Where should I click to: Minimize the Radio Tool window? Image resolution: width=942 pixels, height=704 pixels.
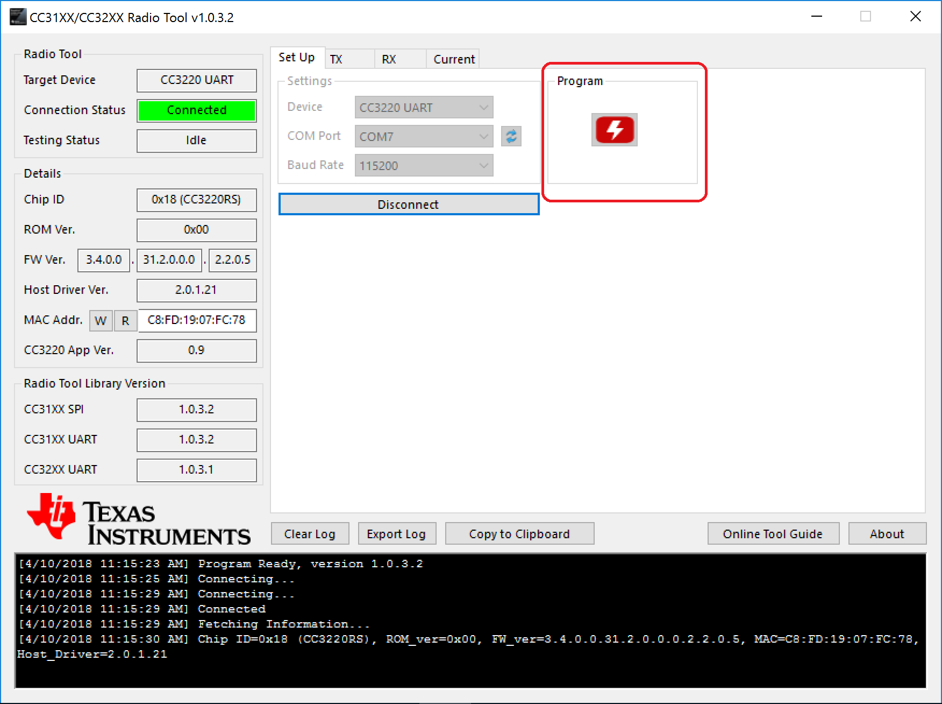click(817, 17)
